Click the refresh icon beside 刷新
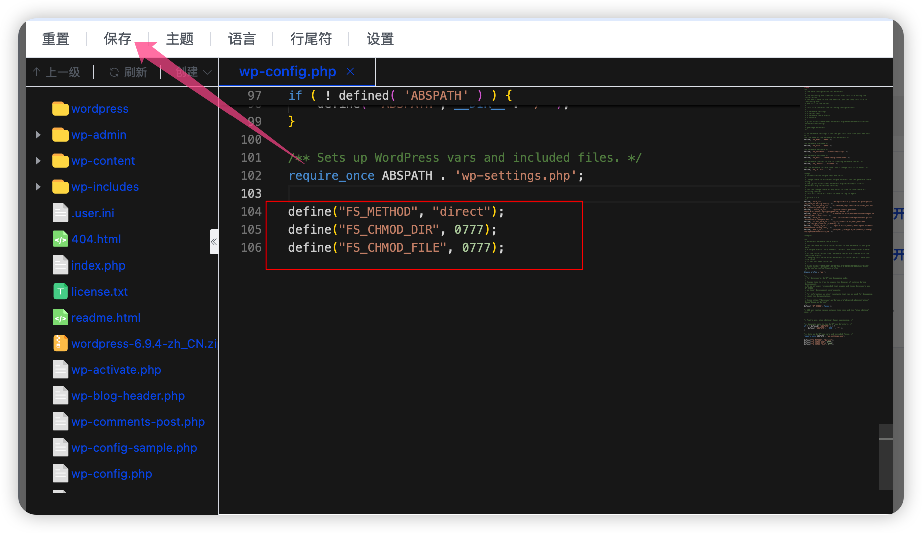 [114, 72]
